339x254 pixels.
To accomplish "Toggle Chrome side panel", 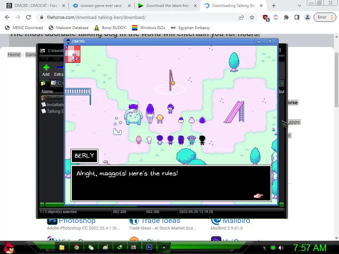I will 297,17.
